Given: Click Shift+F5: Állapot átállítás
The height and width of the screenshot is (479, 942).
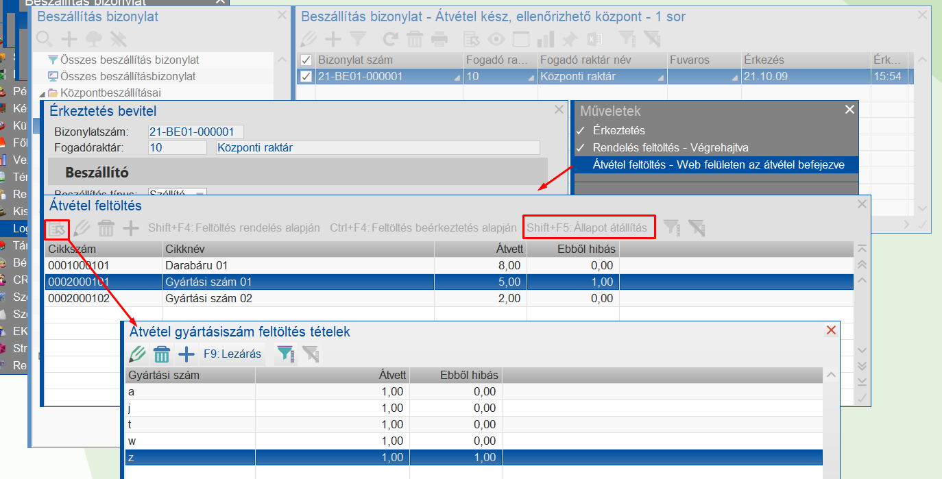Looking at the screenshot, I should [x=587, y=228].
